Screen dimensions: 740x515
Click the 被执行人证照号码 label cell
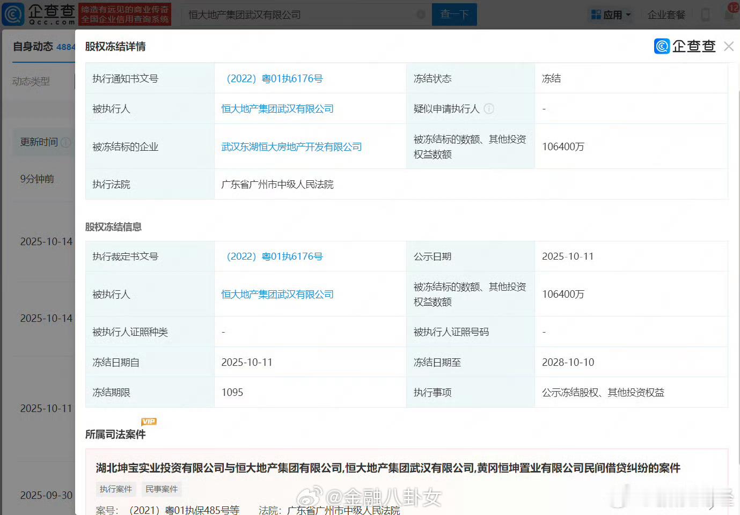[471, 332]
